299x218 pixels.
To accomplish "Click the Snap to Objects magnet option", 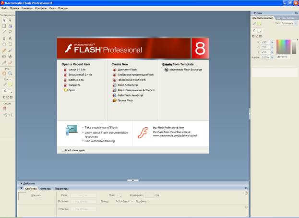I will tap(5, 109).
